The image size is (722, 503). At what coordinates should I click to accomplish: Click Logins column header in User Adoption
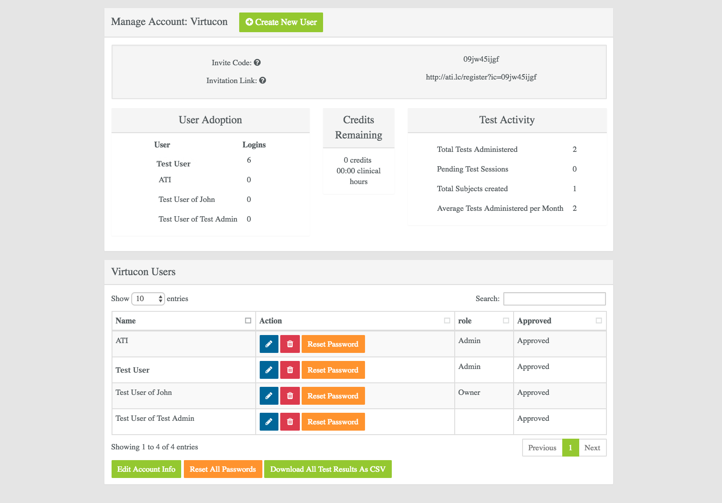tap(254, 145)
